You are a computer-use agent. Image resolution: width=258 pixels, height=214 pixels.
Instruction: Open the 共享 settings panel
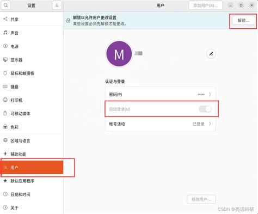[x=32, y=19]
